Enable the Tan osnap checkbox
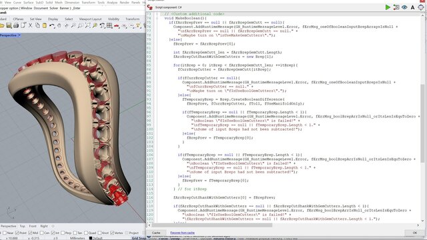 pos(75,233)
